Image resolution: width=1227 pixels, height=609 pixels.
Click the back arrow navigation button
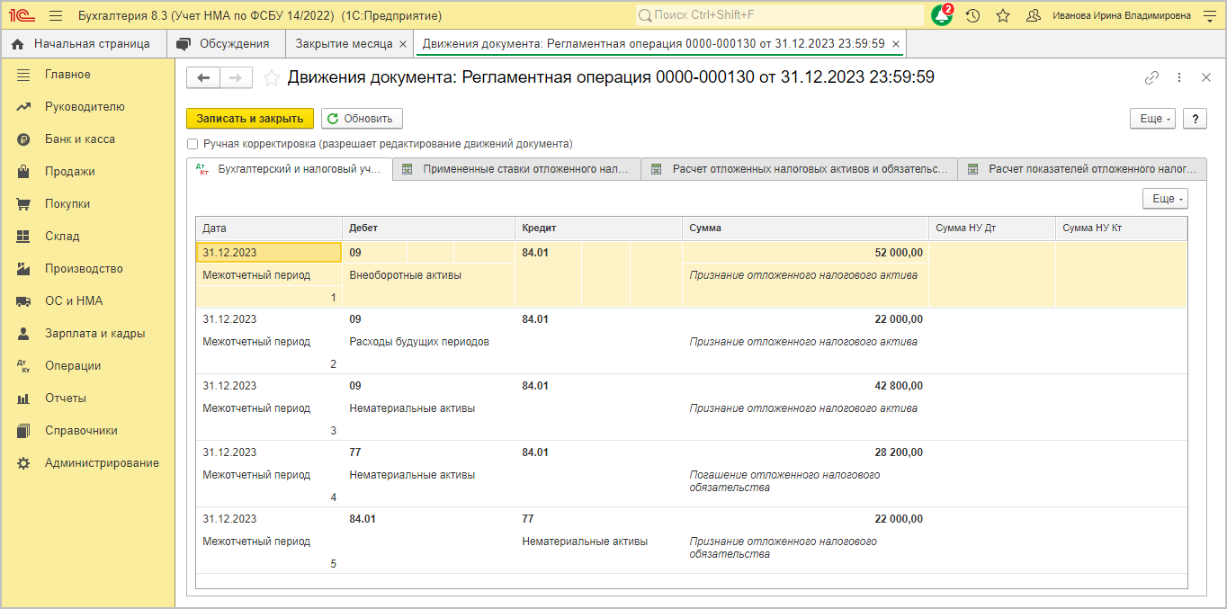point(203,78)
